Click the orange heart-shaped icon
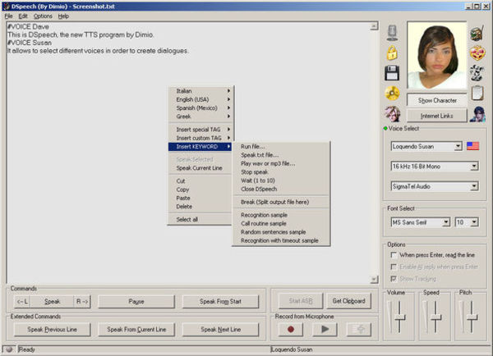The width and height of the screenshot is (493, 356). click(477, 53)
